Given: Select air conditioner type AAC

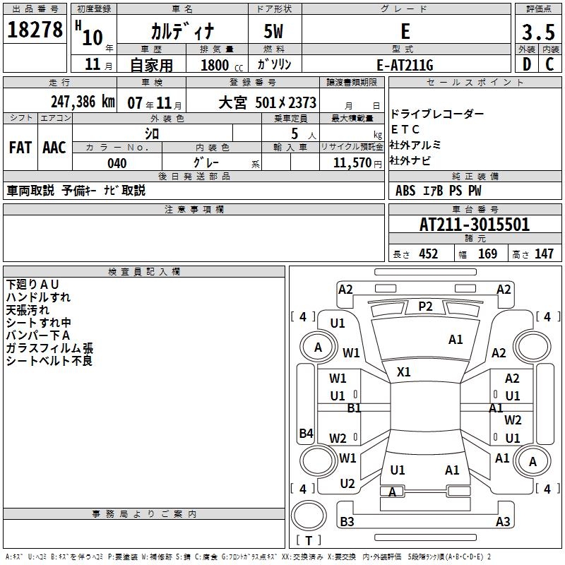Looking at the screenshot, I should tap(54, 148).
